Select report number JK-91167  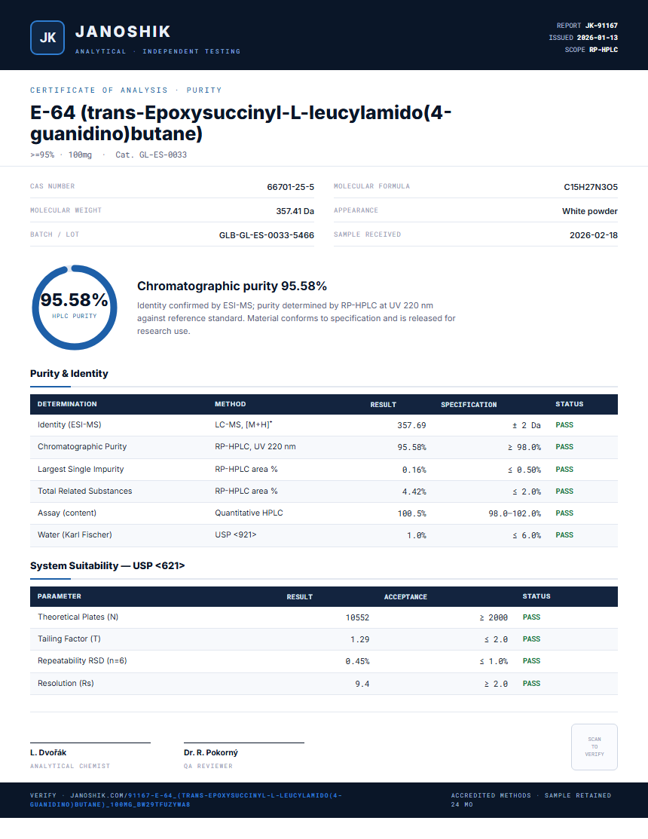pyautogui.click(x=601, y=26)
